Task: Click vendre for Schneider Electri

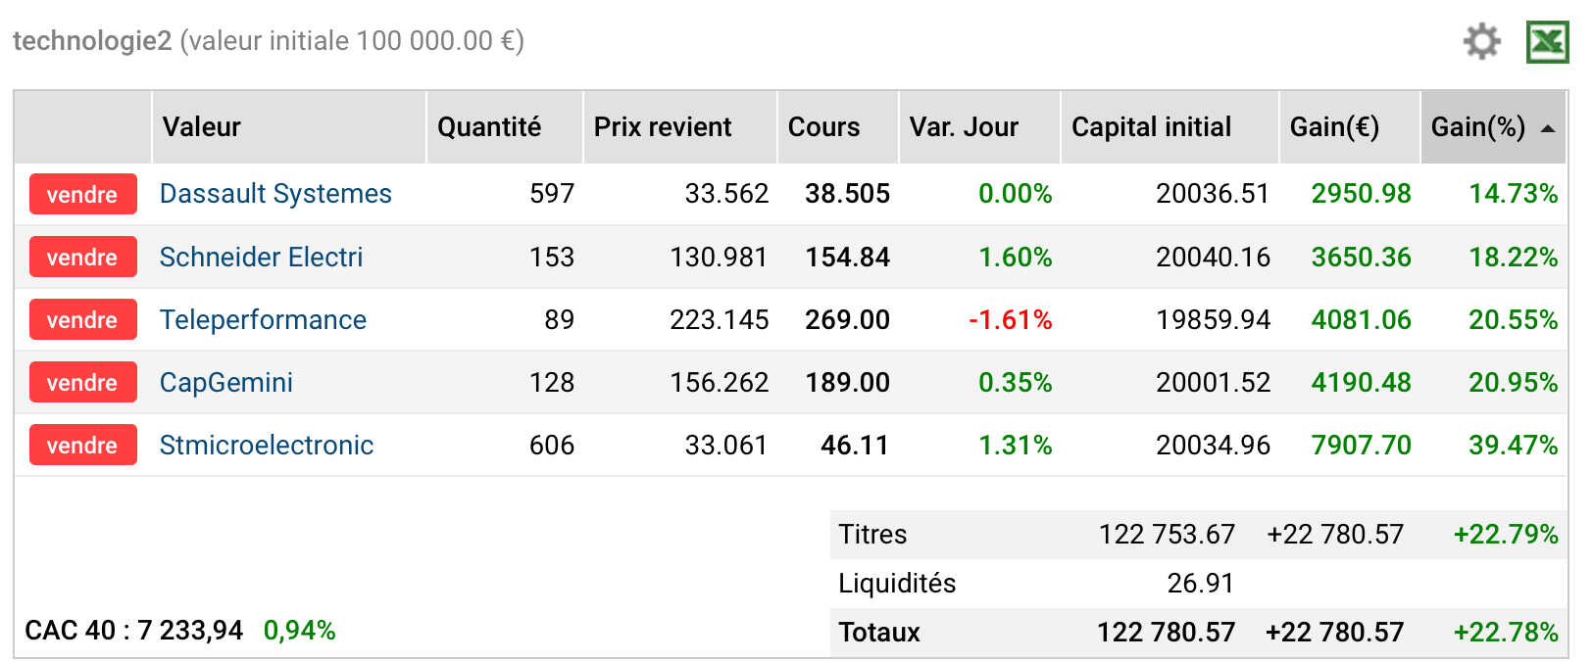Action: pos(82,257)
